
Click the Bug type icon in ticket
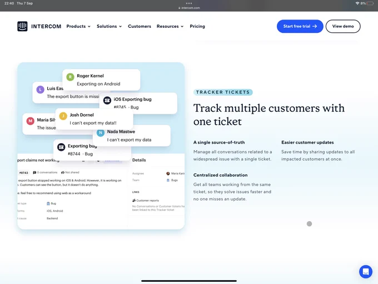[x=48, y=203]
